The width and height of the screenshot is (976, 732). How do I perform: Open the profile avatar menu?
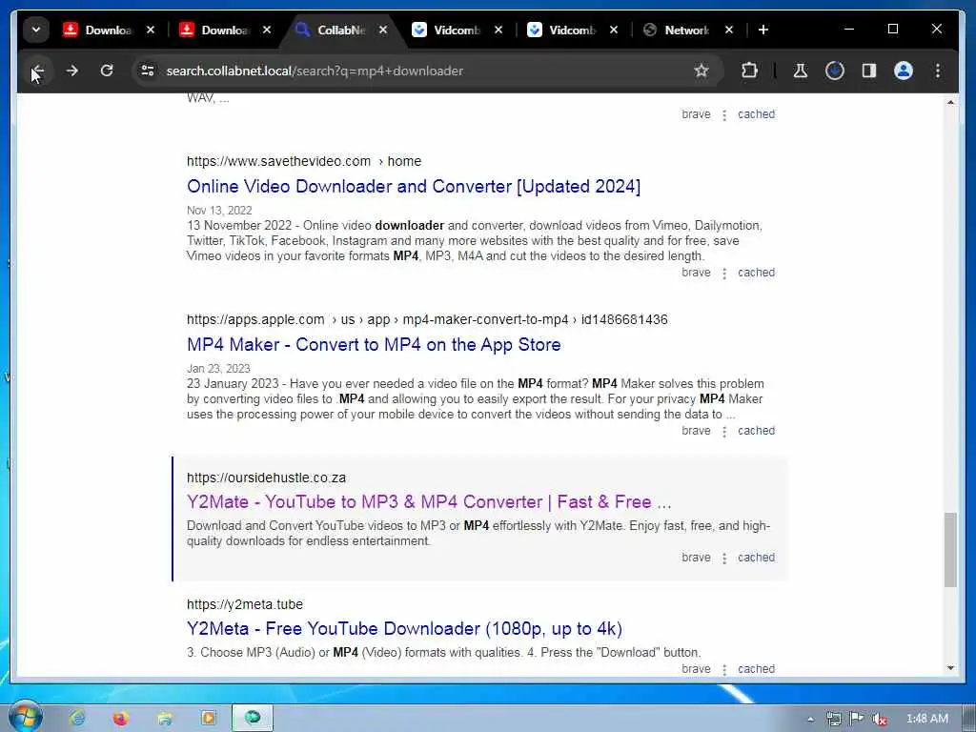pos(904,71)
